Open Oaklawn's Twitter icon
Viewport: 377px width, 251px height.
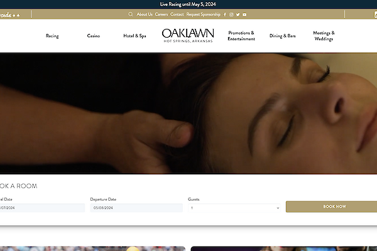click(238, 14)
